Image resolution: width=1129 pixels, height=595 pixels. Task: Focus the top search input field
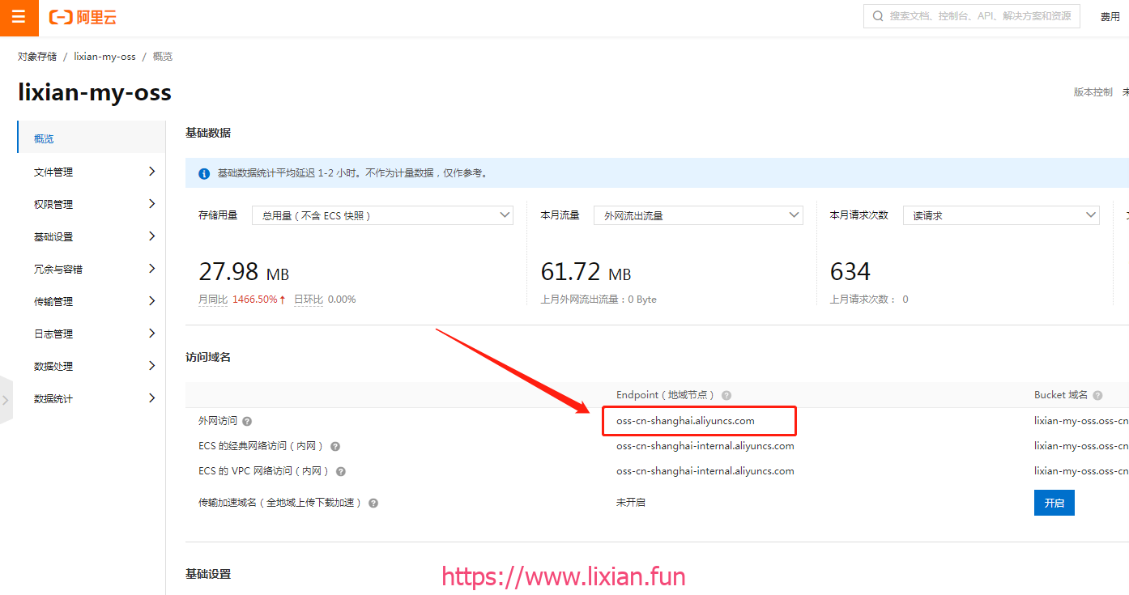pos(972,16)
